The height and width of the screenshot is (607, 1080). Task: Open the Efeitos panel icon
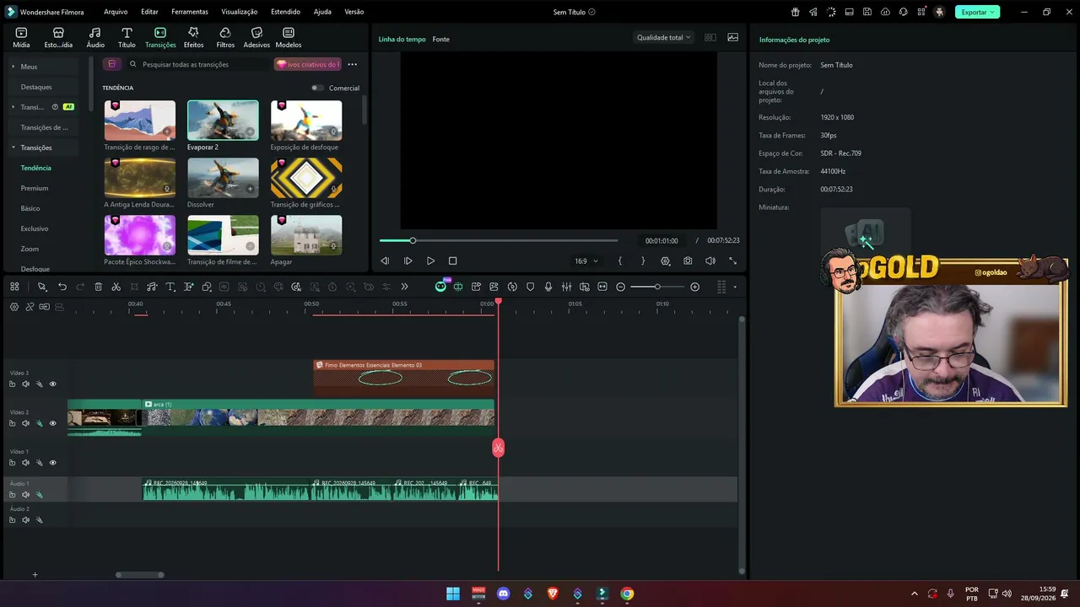point(193,37)
